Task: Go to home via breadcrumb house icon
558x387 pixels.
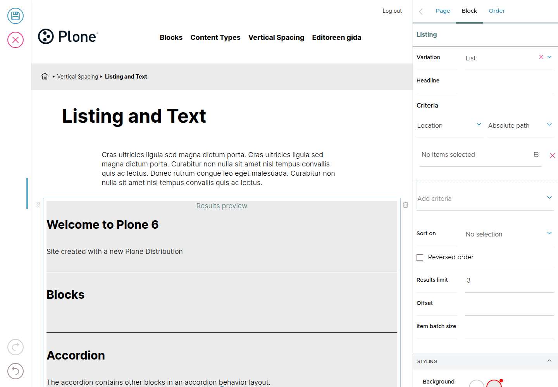Action: tap(45, 76)
